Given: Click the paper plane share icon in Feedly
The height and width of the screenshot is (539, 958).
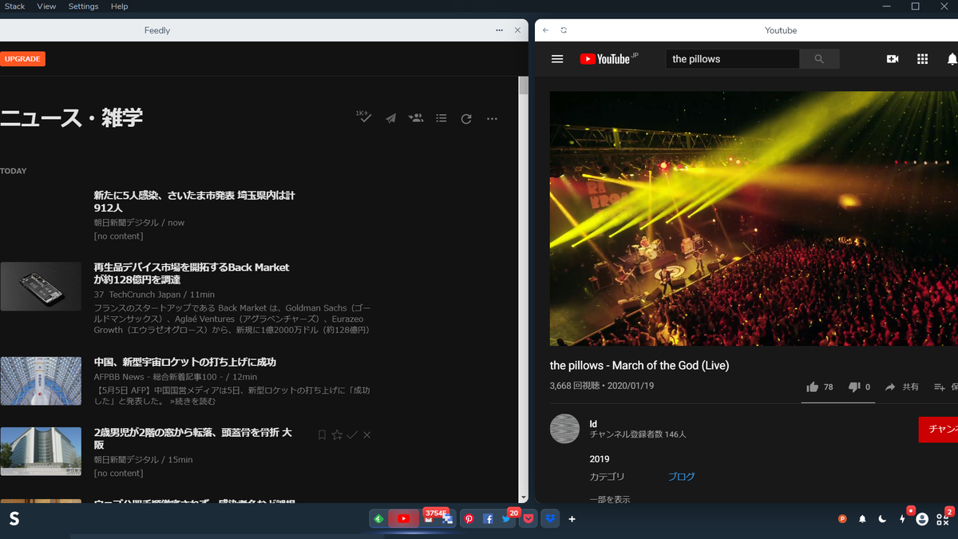Looking at the screenshot, I should pos(390,118).
